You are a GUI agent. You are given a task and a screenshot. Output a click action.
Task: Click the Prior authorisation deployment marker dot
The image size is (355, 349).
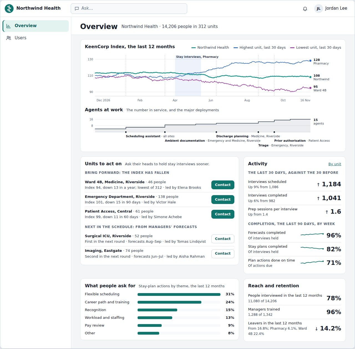tap(274, 132)
